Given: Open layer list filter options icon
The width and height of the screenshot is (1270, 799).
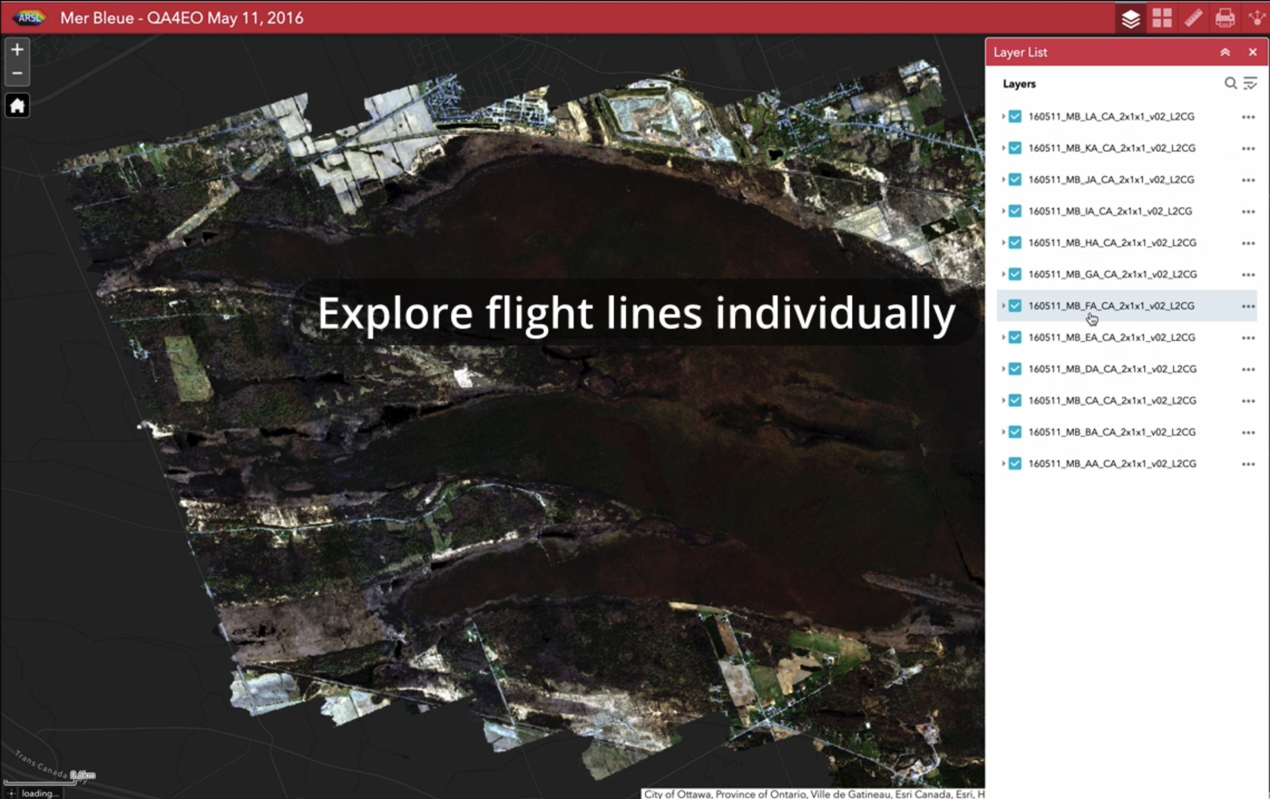Looking at the screenshot, I should point(1250,84).
